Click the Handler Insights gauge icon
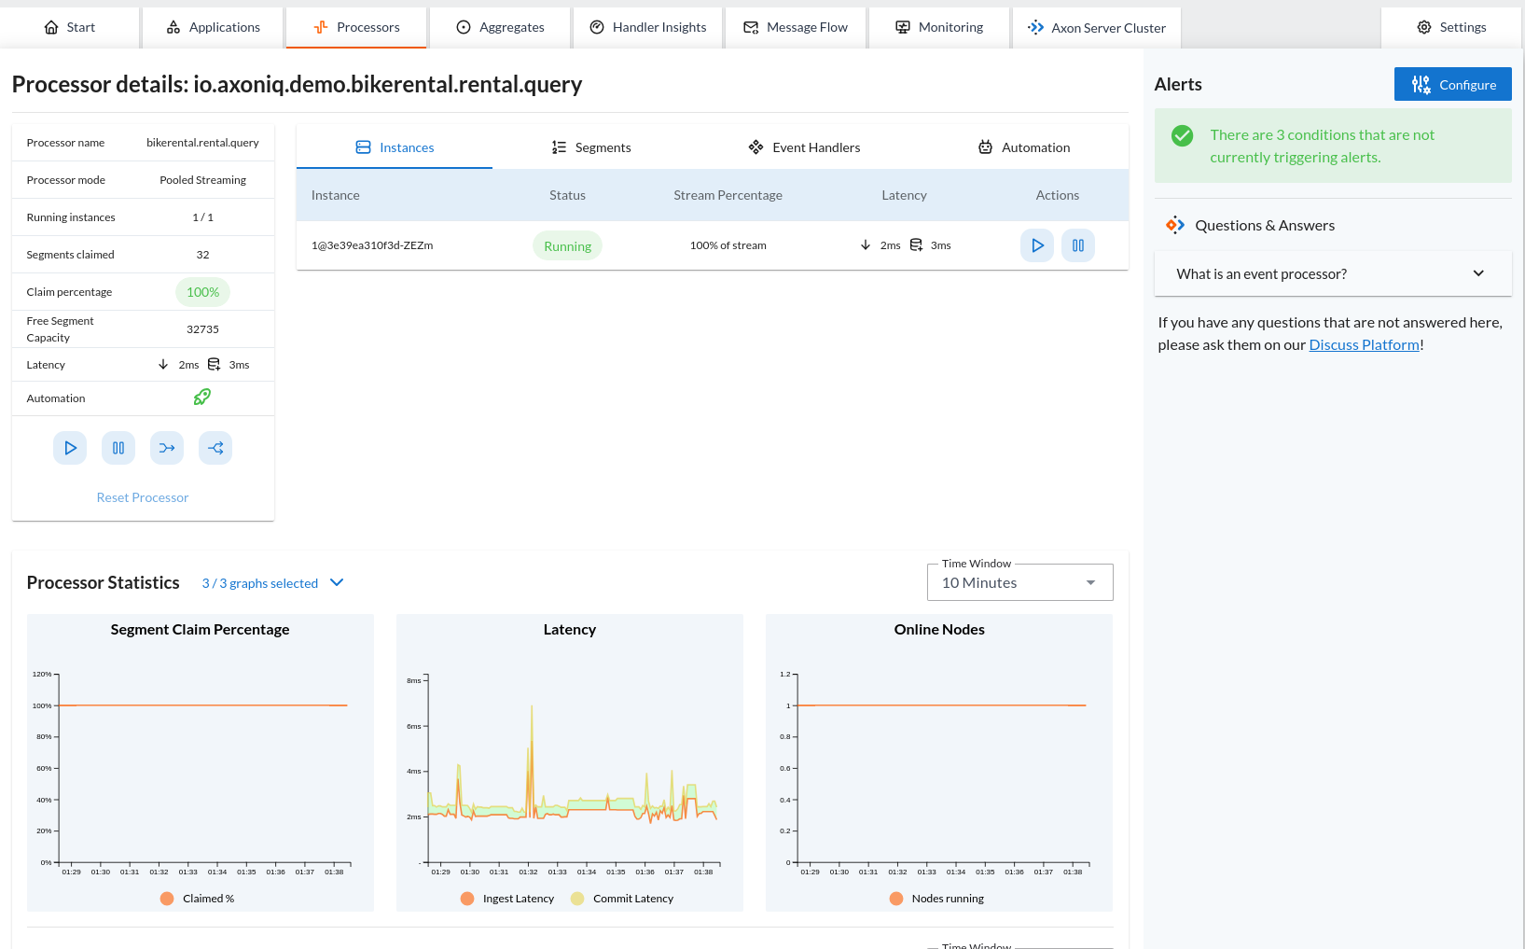 pyautogui.click(x=597, y=27)
